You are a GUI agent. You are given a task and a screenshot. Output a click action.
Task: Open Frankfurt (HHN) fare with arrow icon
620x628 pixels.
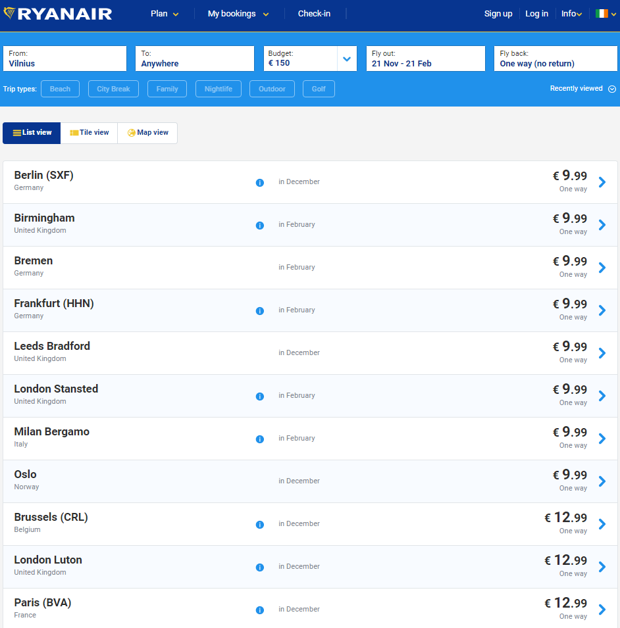[x=602, y=310]
